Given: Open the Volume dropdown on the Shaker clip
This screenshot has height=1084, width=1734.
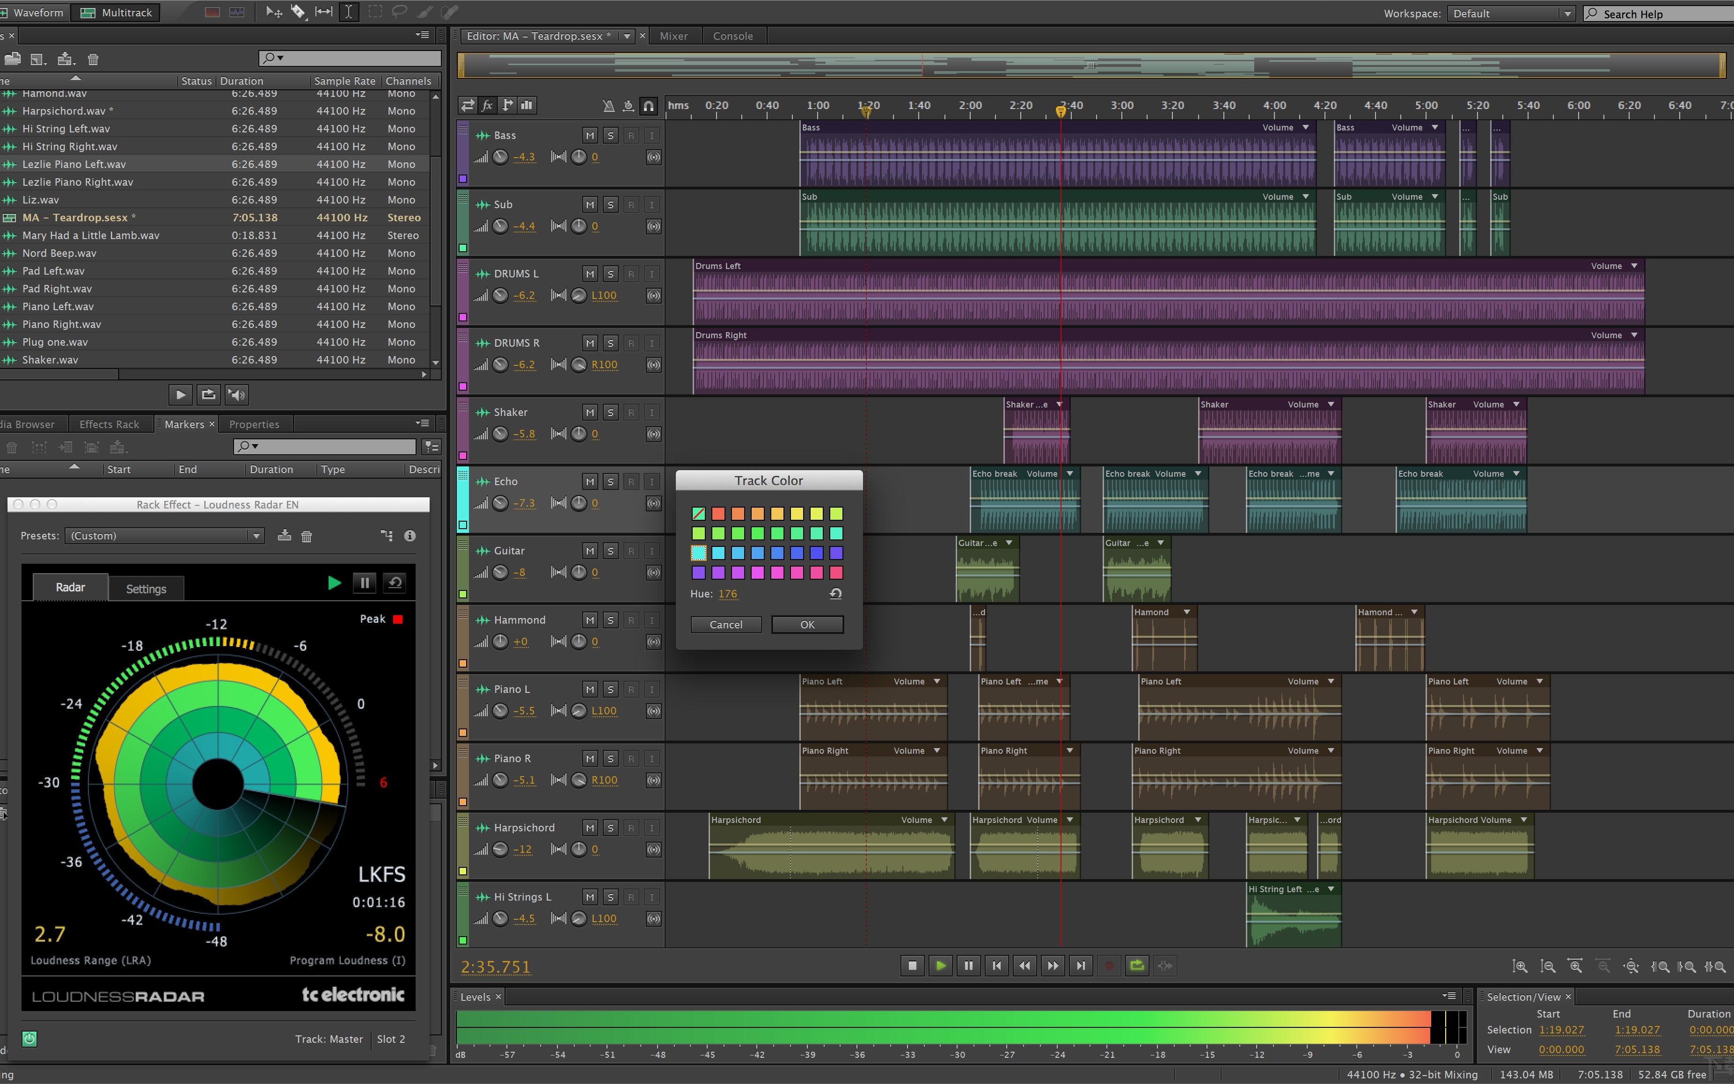Looking at the screenshot, I should [1330, 404].
